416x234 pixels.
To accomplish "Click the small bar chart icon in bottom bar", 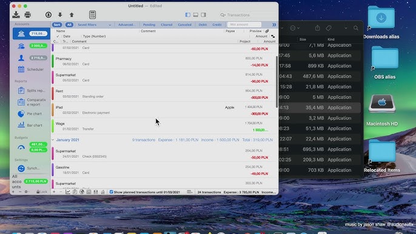I will (x=102, y=192).
